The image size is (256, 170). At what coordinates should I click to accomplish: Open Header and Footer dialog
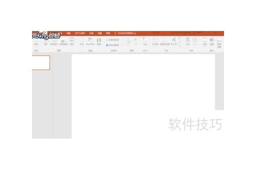coord(164,42)
